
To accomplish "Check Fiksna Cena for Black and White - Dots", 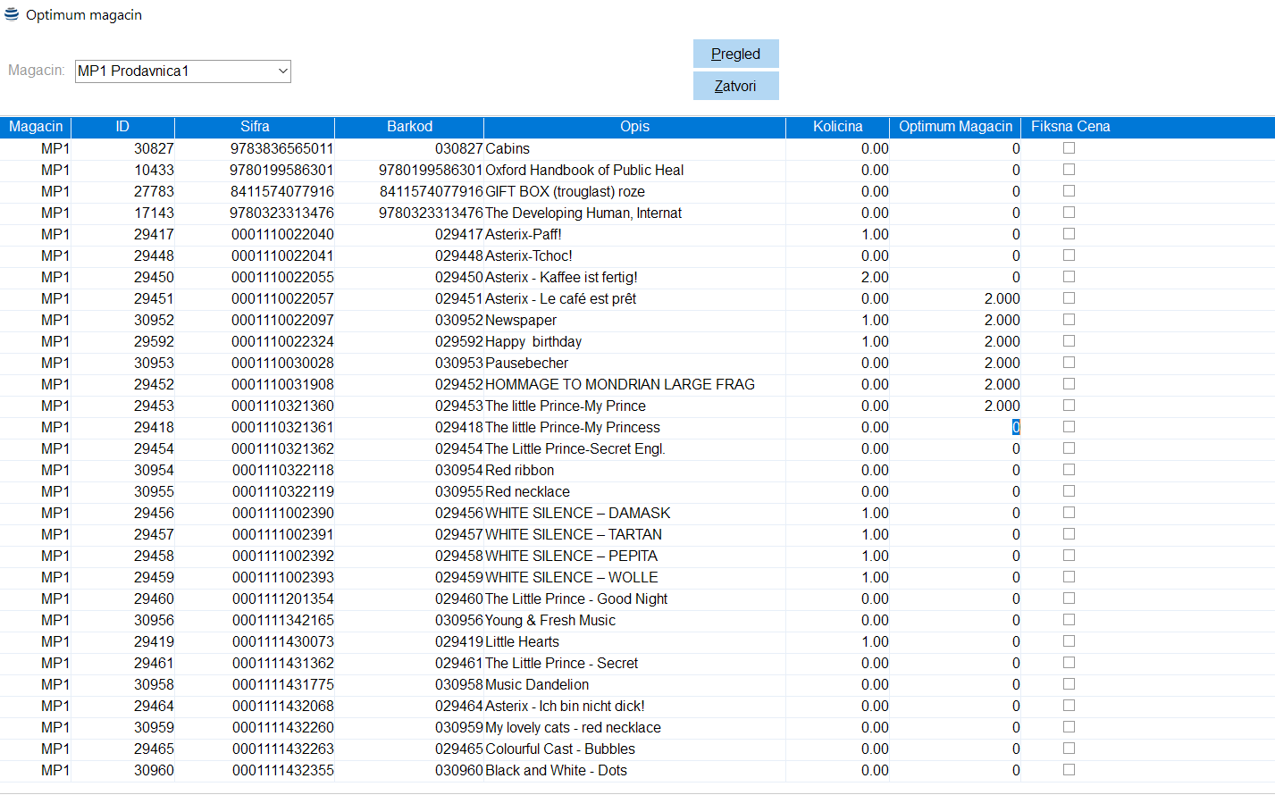I will click(1069, 770).
